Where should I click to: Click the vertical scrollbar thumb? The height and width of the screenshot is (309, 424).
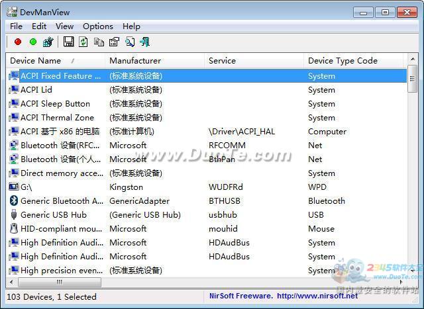point(412,78)
